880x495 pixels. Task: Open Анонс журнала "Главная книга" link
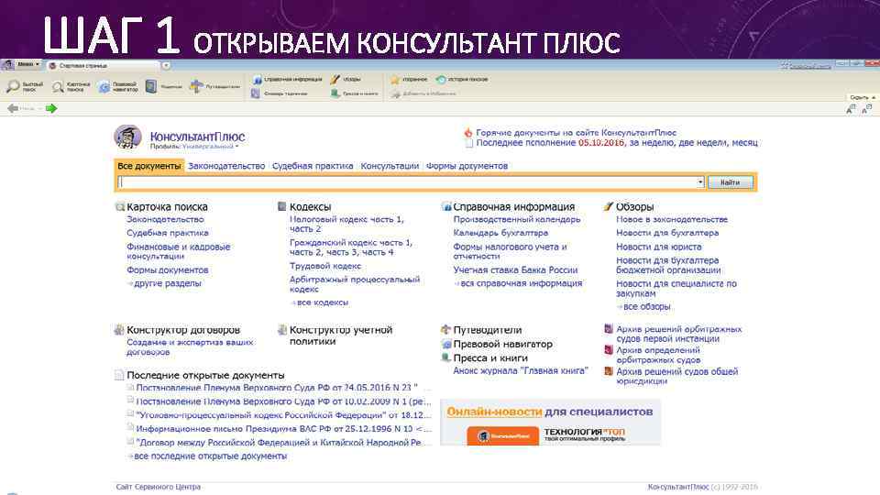click(x=521, y=371)
